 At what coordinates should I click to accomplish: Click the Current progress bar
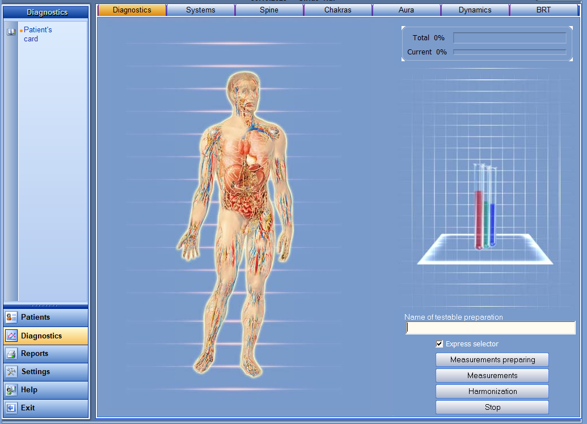tap(509, 52)
